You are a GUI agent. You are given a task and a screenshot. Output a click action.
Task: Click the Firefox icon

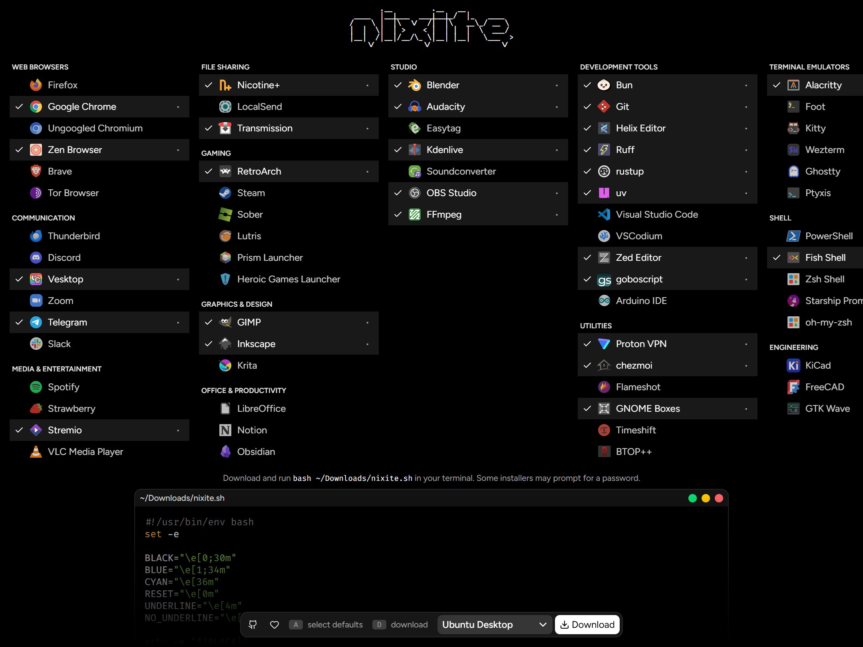pyautogui.click(x=36, y=85)
